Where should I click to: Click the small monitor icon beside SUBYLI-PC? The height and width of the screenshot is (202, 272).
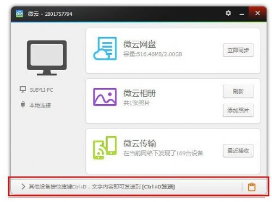coord(23,90)
